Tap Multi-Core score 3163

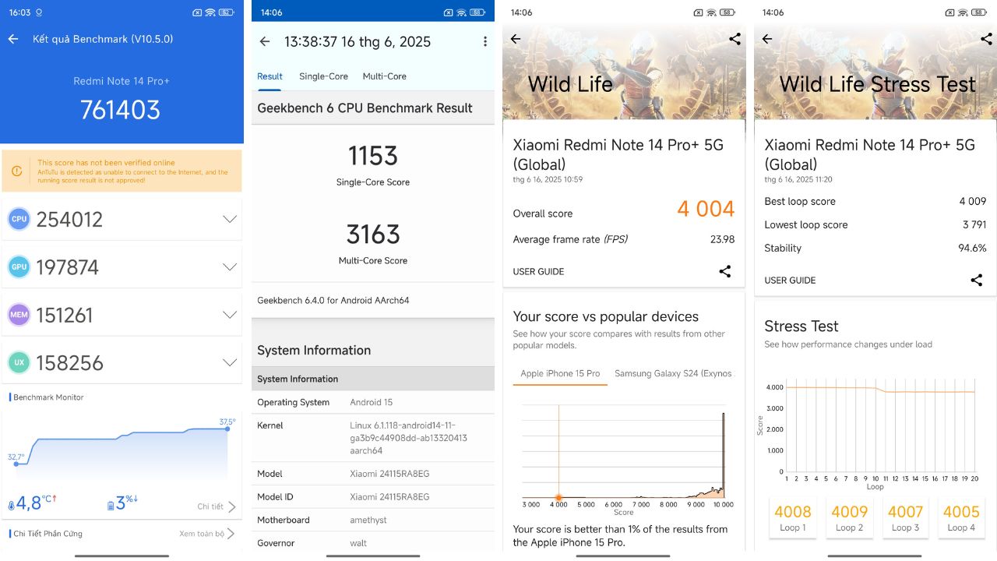point(373,234)
